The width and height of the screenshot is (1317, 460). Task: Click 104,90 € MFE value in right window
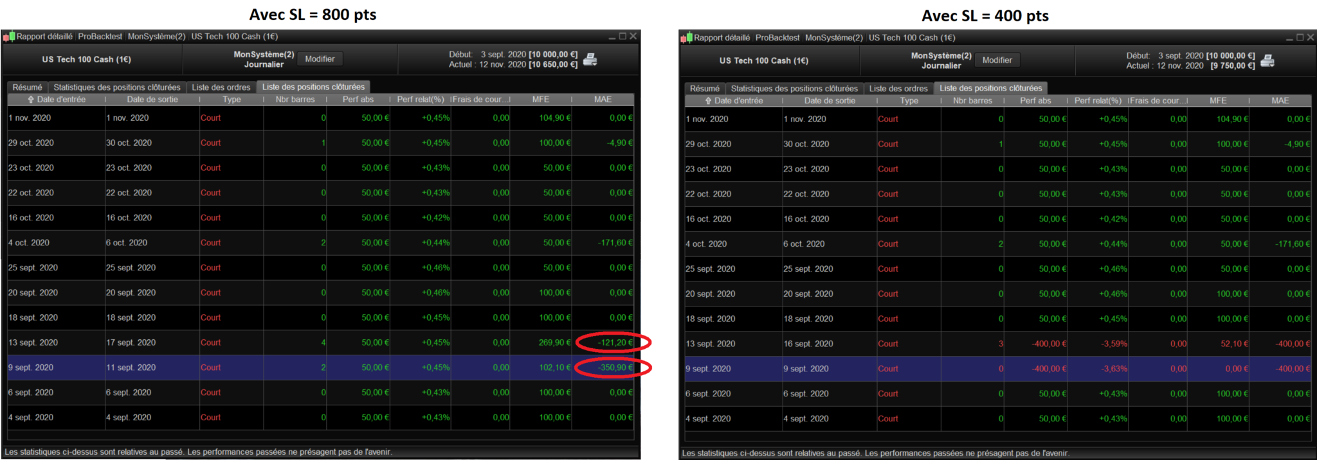[x=1232, y=119]
